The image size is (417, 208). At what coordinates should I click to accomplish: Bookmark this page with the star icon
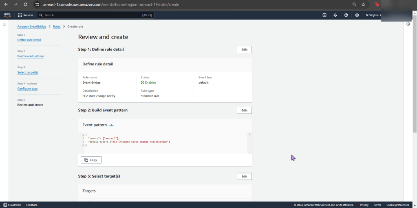coord(363,4)
